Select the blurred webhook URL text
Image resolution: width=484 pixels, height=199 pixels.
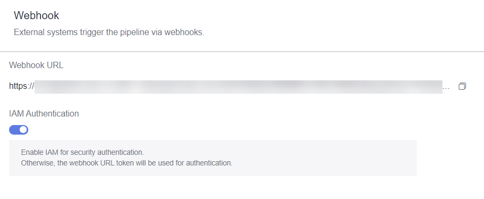click(238, 87)
